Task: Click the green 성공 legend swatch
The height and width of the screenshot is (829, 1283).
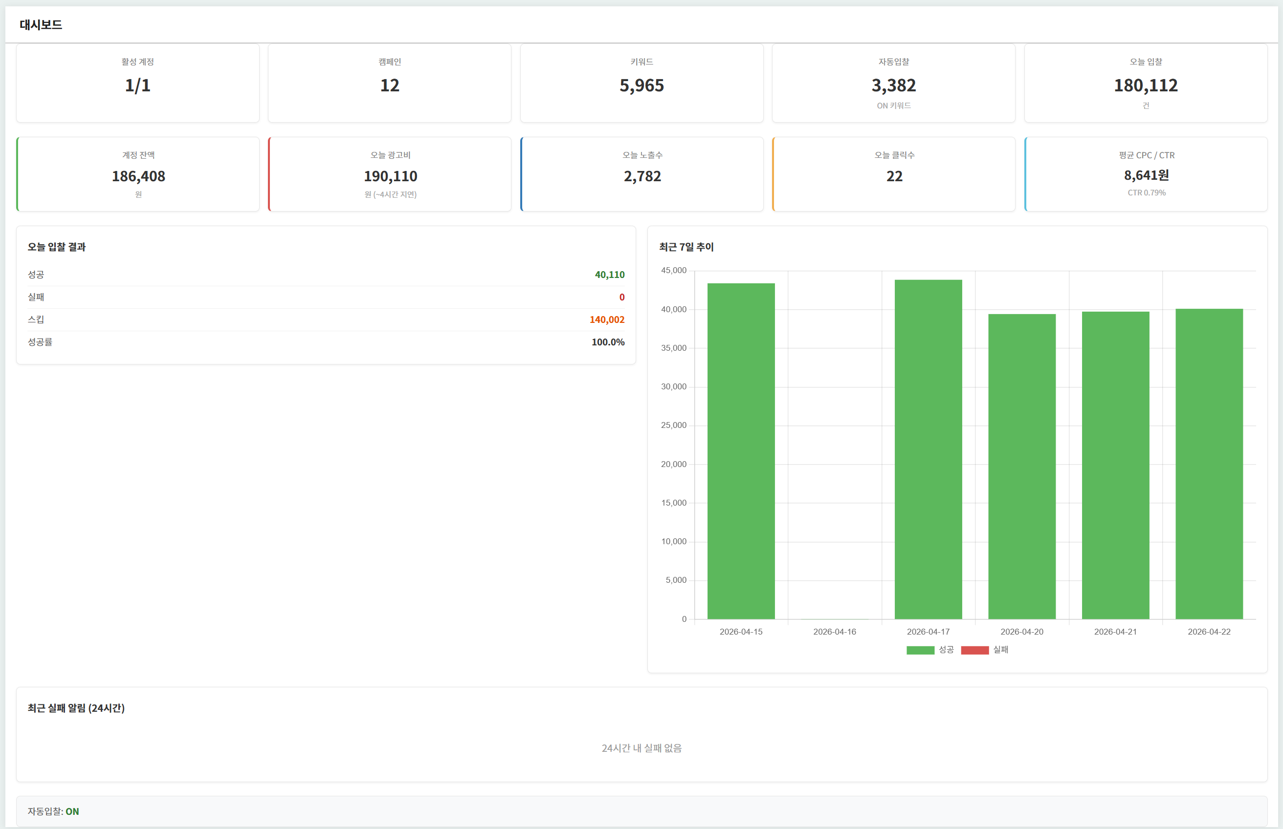Action: 920,650
